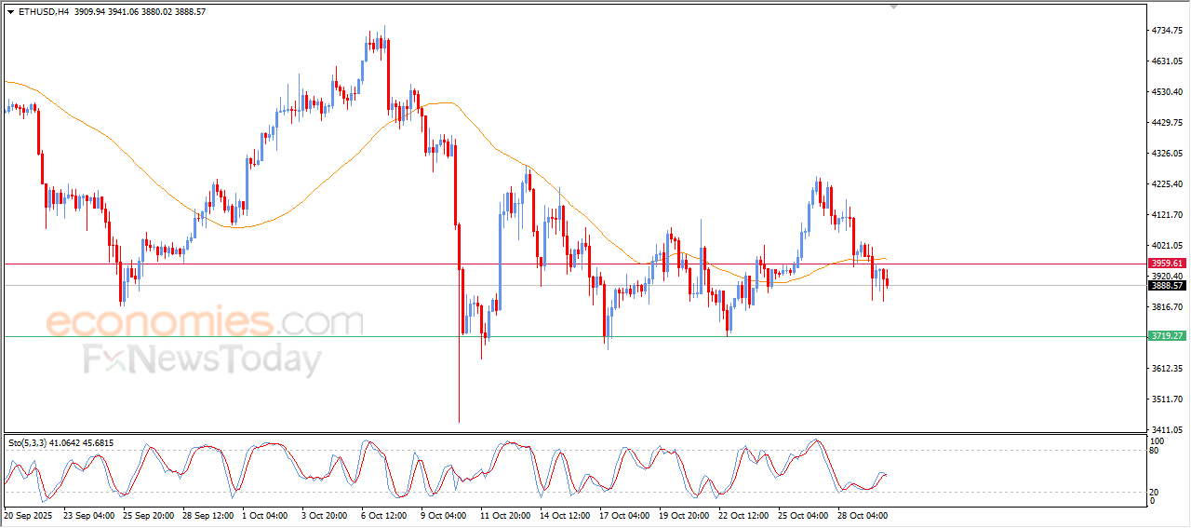Click the 11 Oct 20:00 time label
This screenshot has height=528, width=1191.
coord(506,514)
